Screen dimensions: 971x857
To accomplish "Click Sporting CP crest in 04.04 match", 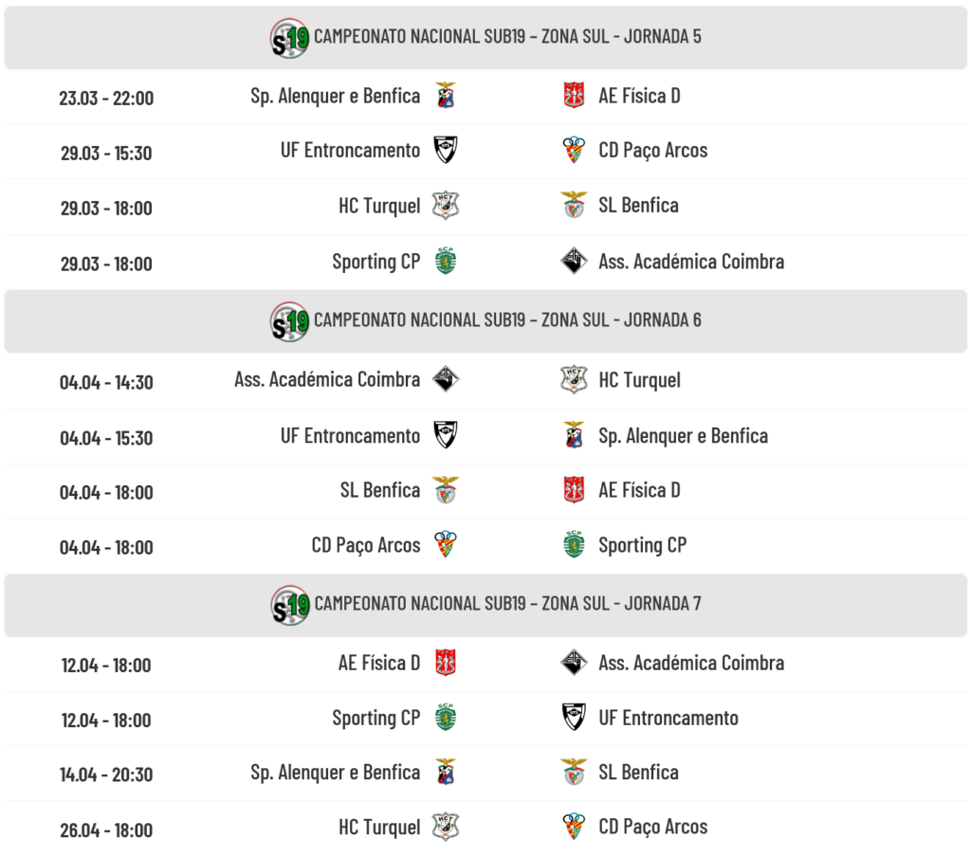I will pos(574,545).
